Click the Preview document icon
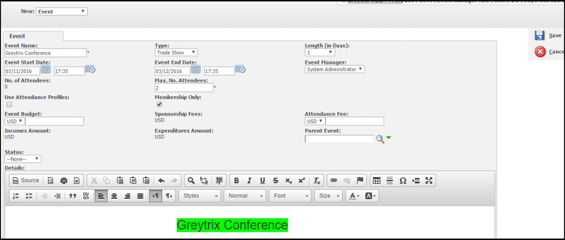The height and width of the screenshot is (240, 565). pos(51,181)
